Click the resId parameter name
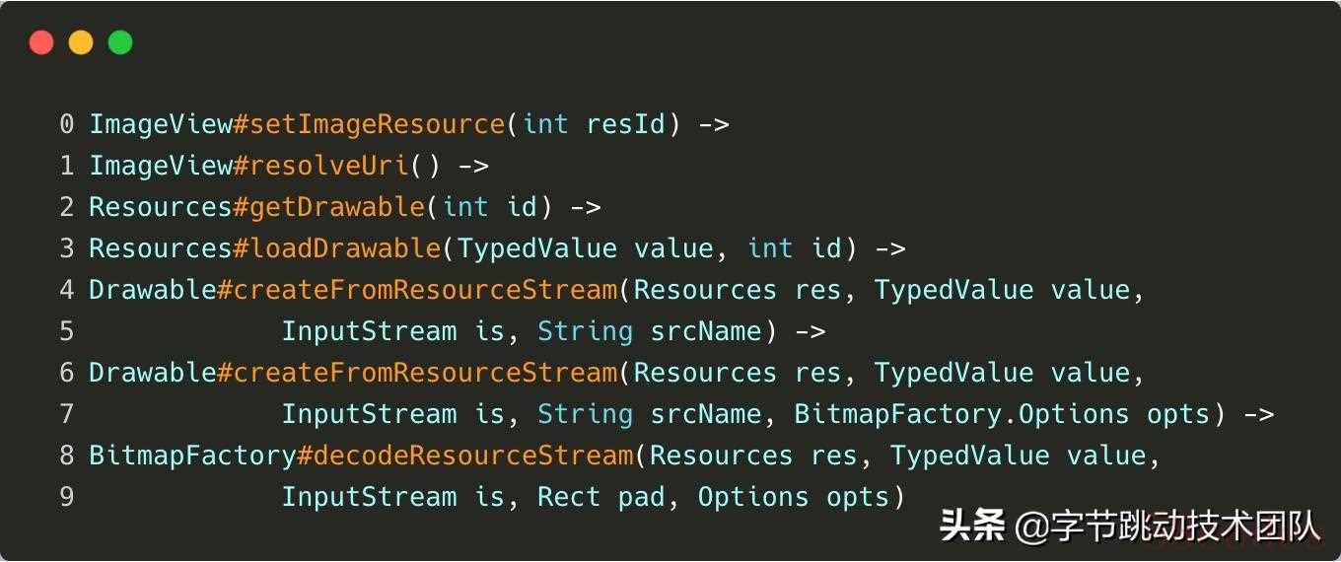 pos(625,124)
